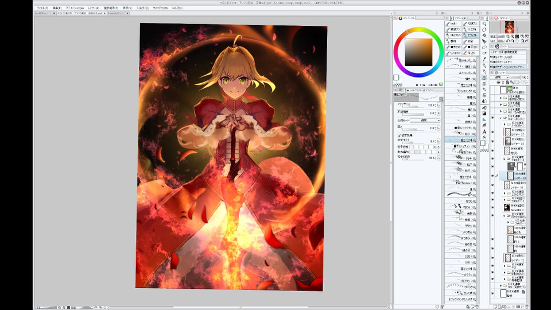Click the Navigator zoom in icon
Image resolution: width=551 pixels, height=310 pixels.
pyautogui.click(x=513, y=36)
